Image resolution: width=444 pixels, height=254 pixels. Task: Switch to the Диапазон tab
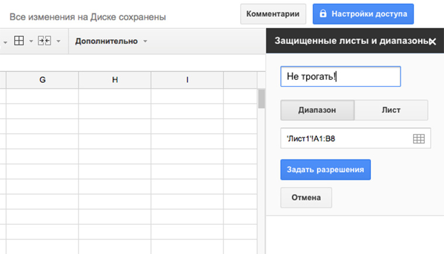coord(317,110)
